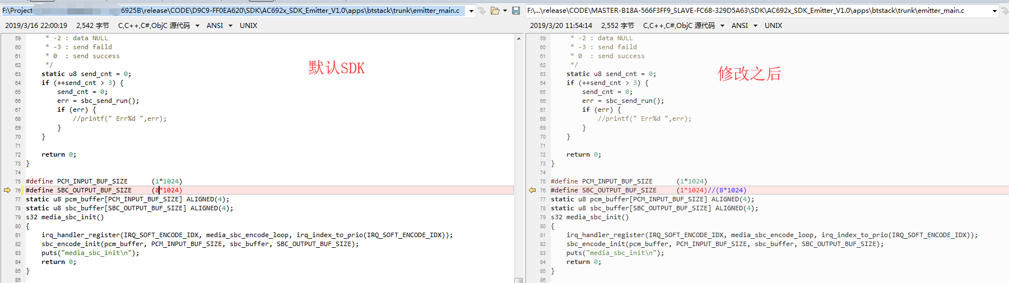1009x283 pixels.
Task: Expand the arrow beside the open-folder icon
Action: 505,11
